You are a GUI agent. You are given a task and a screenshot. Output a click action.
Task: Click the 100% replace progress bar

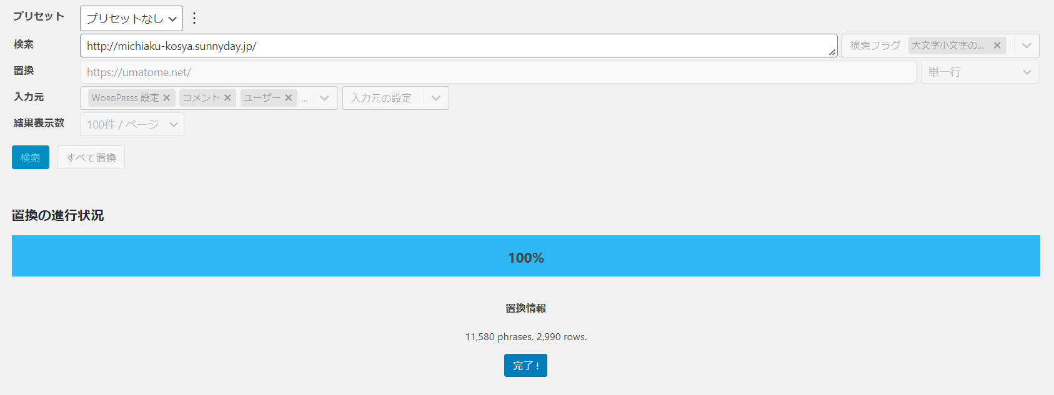tap(525, 256)
